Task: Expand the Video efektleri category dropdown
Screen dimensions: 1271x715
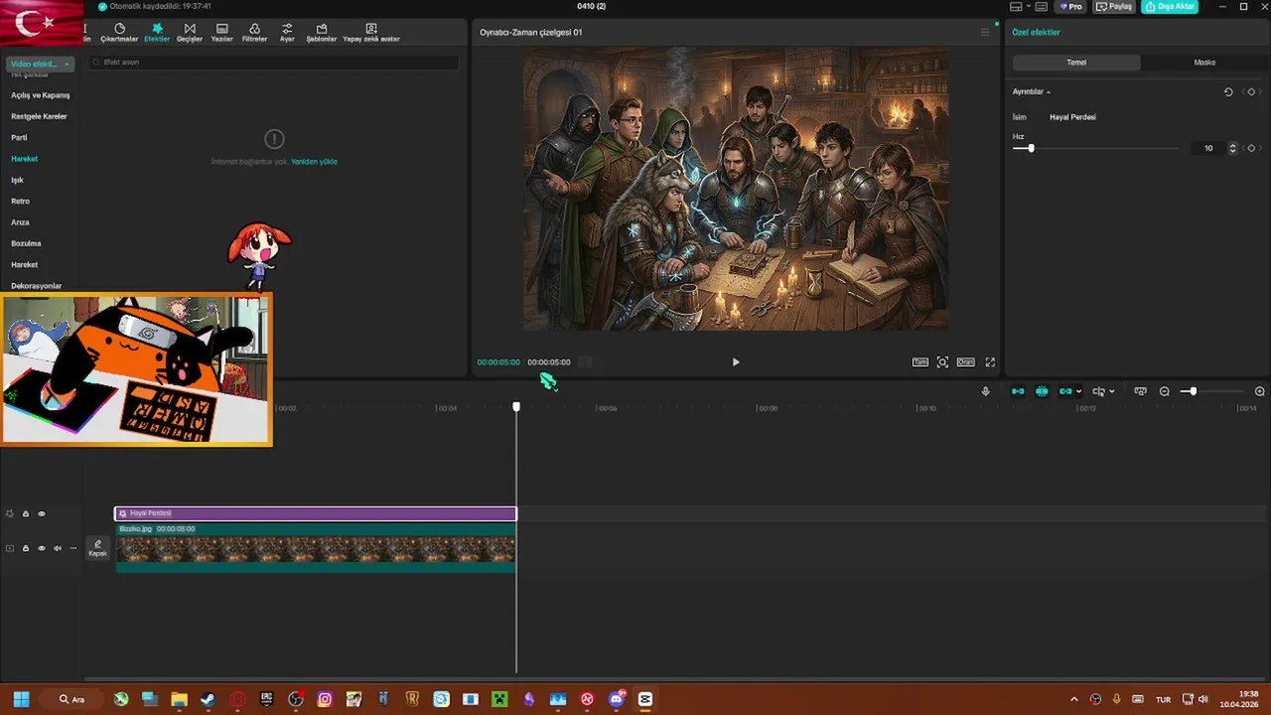Action: pyautogui.click(x=40, y=64)
